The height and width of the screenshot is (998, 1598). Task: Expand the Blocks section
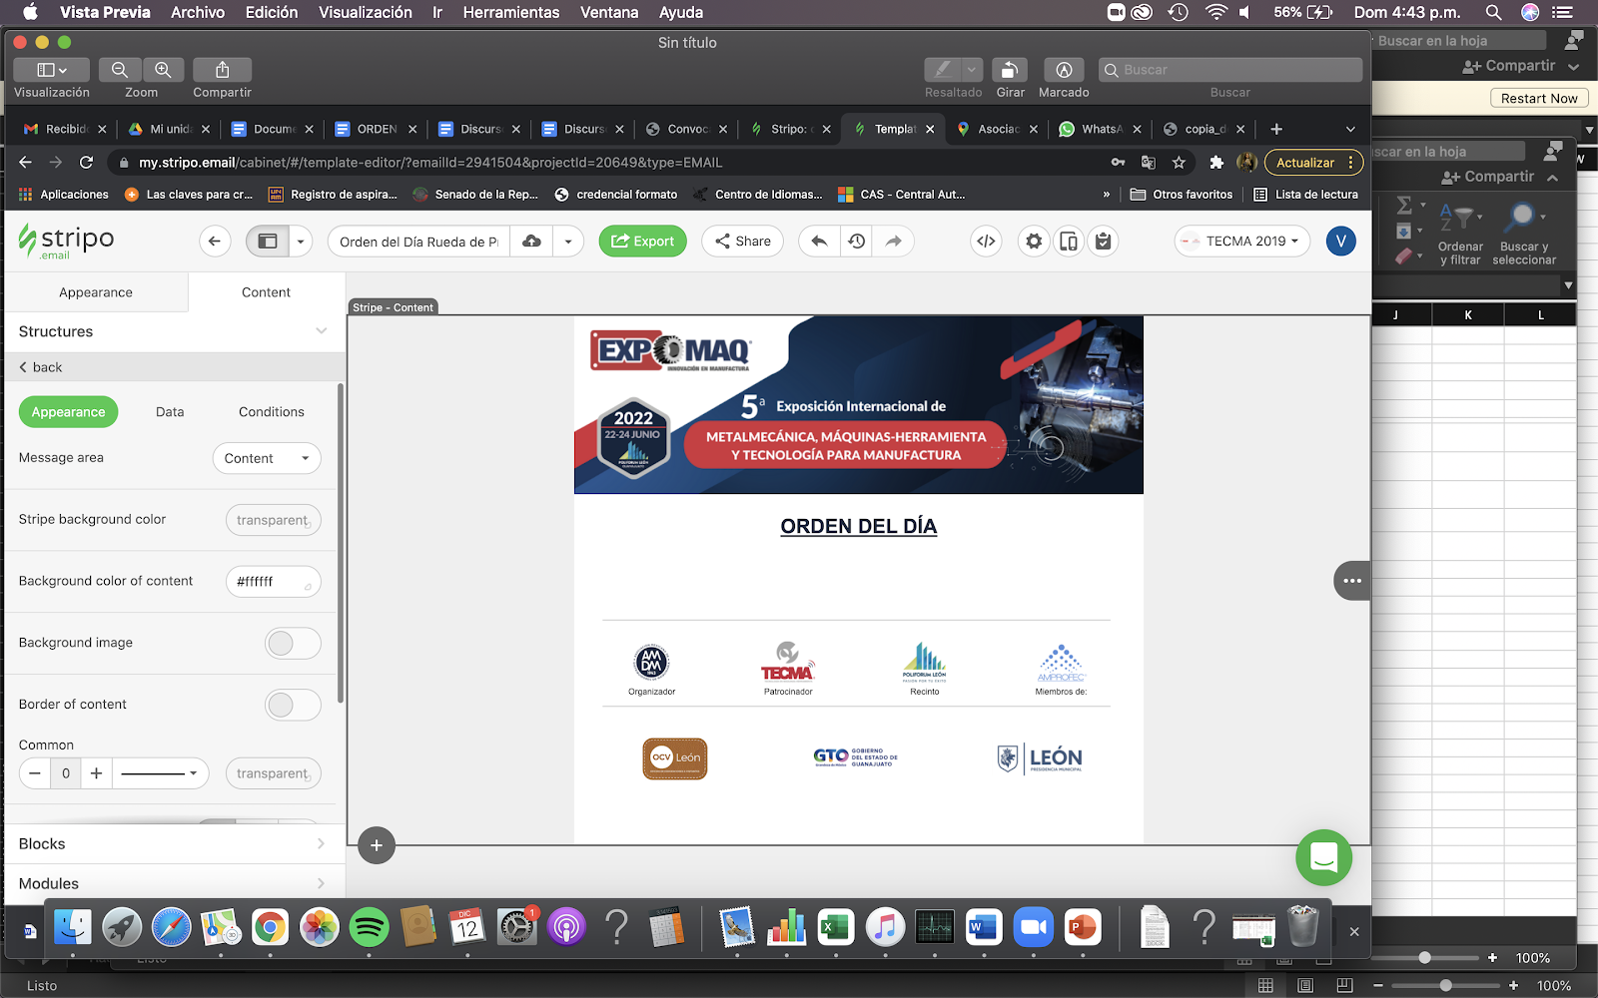321,843
